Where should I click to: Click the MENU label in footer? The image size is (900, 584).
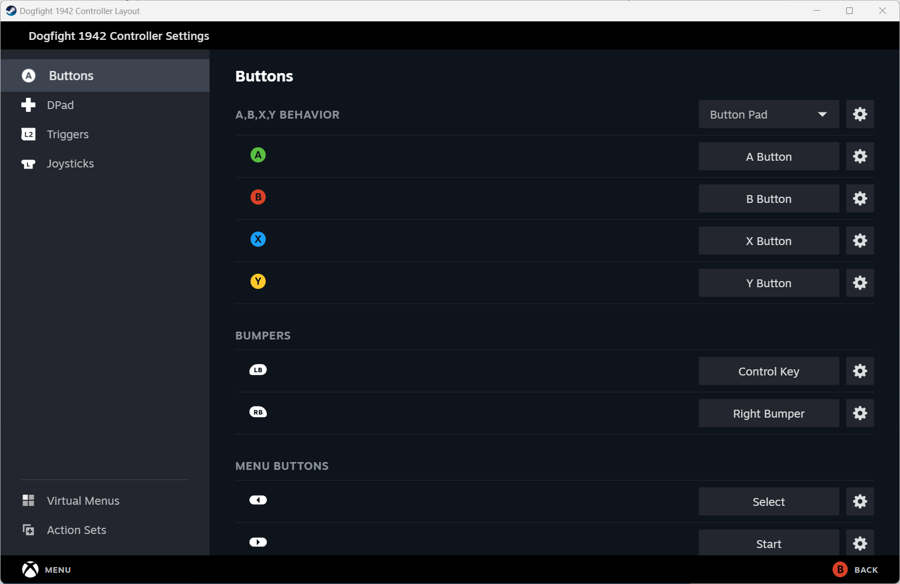(58, 570)
